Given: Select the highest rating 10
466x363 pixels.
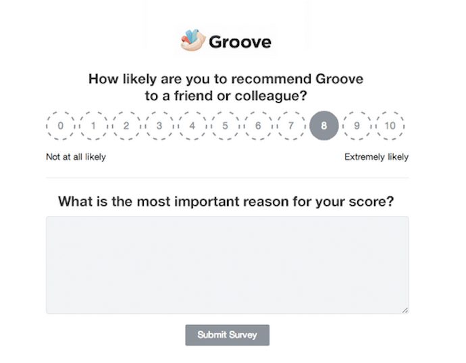Looking at the screenshot, I should (390, 126).
